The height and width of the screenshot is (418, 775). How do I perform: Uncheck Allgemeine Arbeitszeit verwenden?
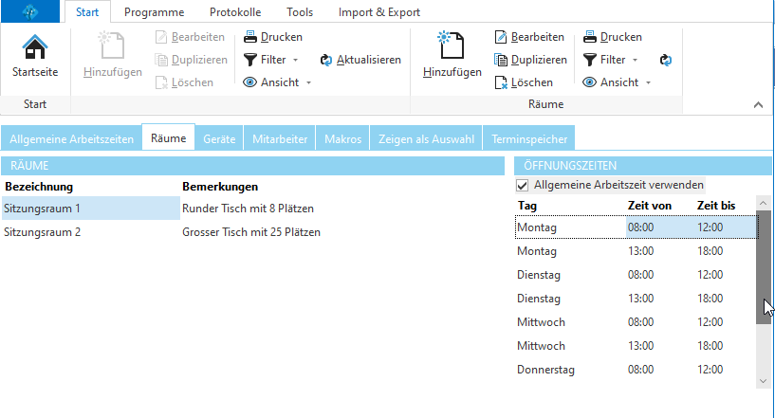click(522, 185)
